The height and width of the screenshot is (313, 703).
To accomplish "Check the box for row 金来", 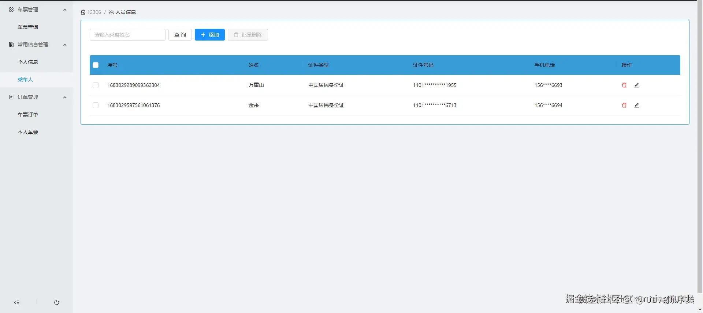I will 96,105.
